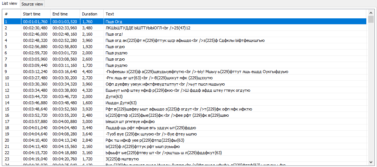
Task: Click row number 20
Action: (x=7, y=140)
